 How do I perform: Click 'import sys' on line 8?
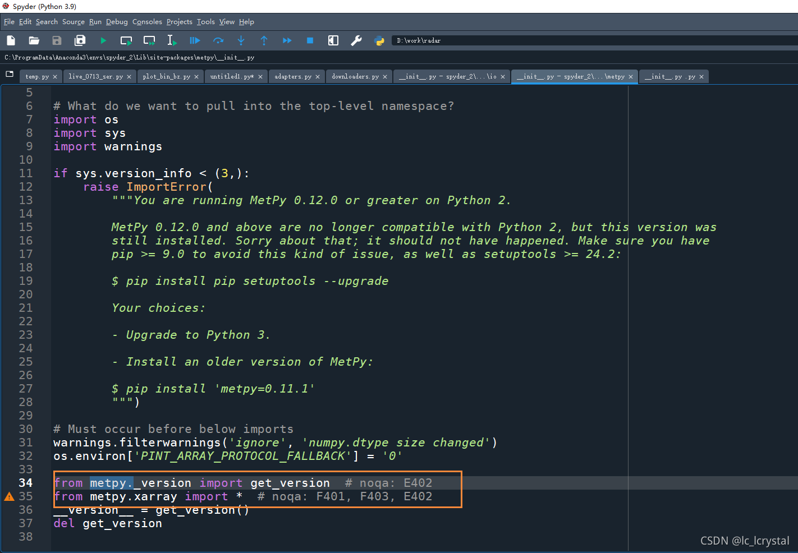[90, 133]
